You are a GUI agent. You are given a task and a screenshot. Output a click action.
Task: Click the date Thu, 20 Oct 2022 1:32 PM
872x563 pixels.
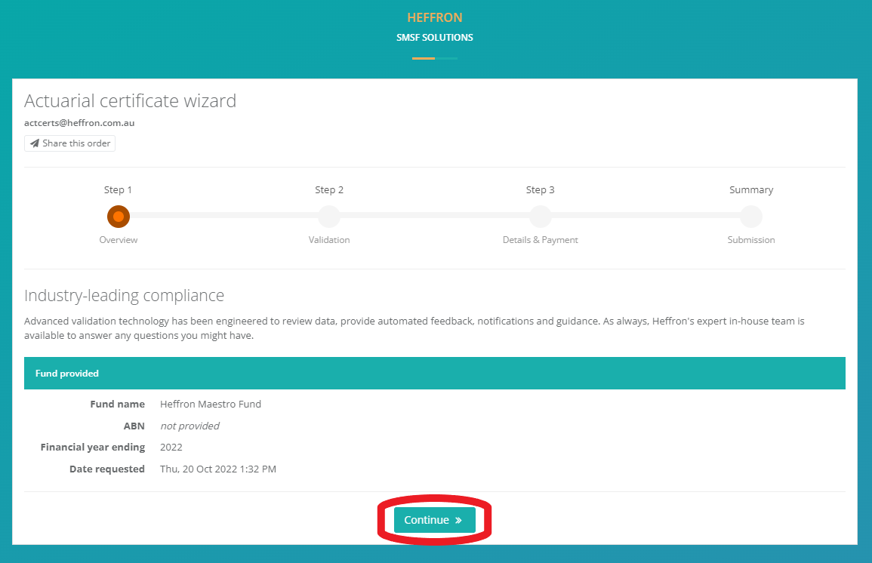[218, 469]
